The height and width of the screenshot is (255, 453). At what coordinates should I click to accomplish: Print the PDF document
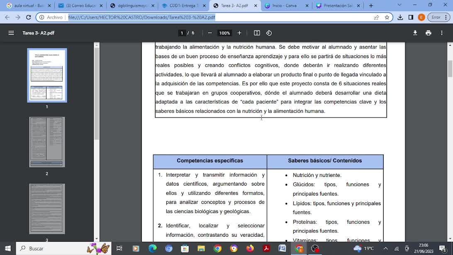[x=429, y=33]
